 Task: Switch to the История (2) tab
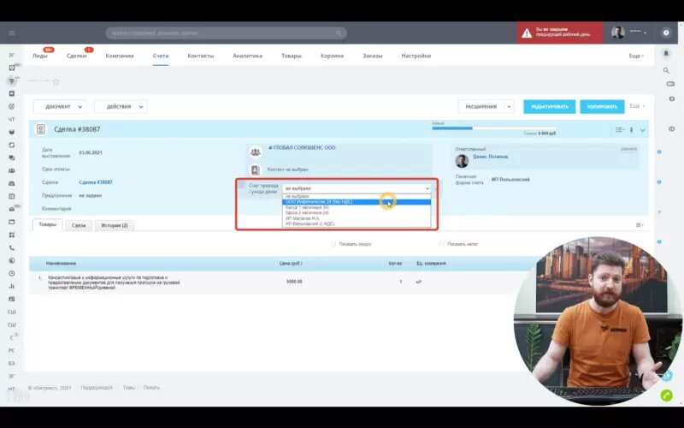(x=115, y=225)
